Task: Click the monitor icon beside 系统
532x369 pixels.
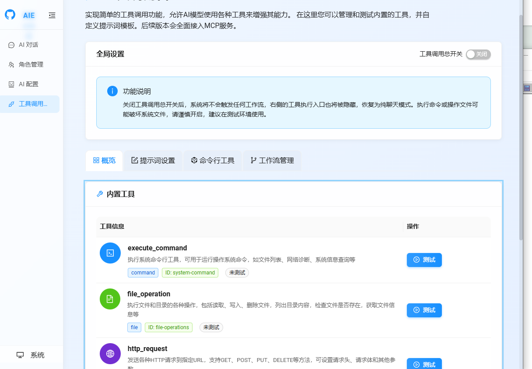Action: coord(20,355)
